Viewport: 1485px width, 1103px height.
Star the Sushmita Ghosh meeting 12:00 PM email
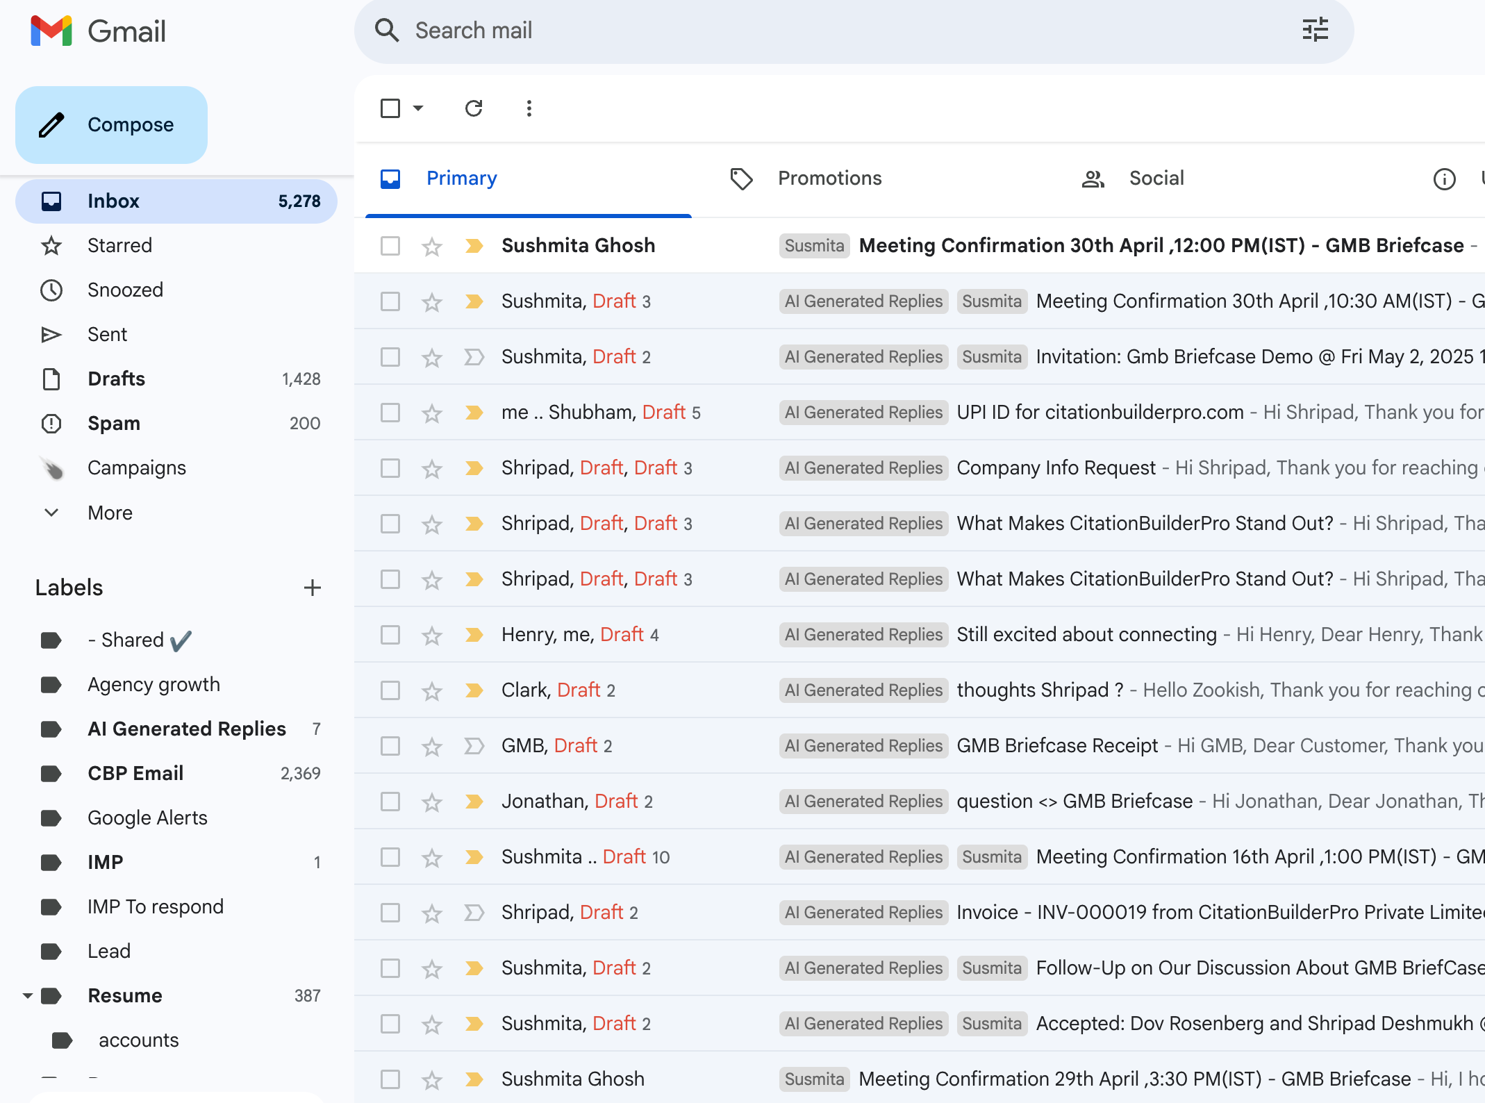432,246
